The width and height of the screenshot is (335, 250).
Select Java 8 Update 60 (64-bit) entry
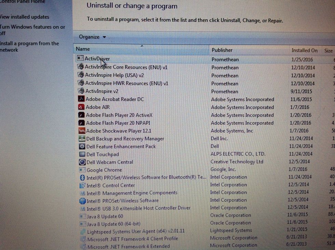click(x=113, y=224)
